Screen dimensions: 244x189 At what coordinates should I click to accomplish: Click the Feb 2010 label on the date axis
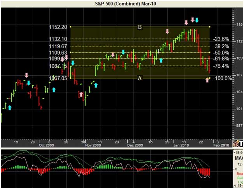[221, 145]
